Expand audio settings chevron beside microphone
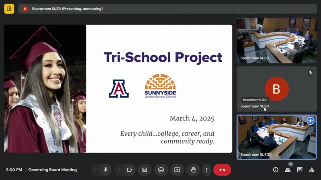This screenshot has width=321, height=180. [95, 170]
